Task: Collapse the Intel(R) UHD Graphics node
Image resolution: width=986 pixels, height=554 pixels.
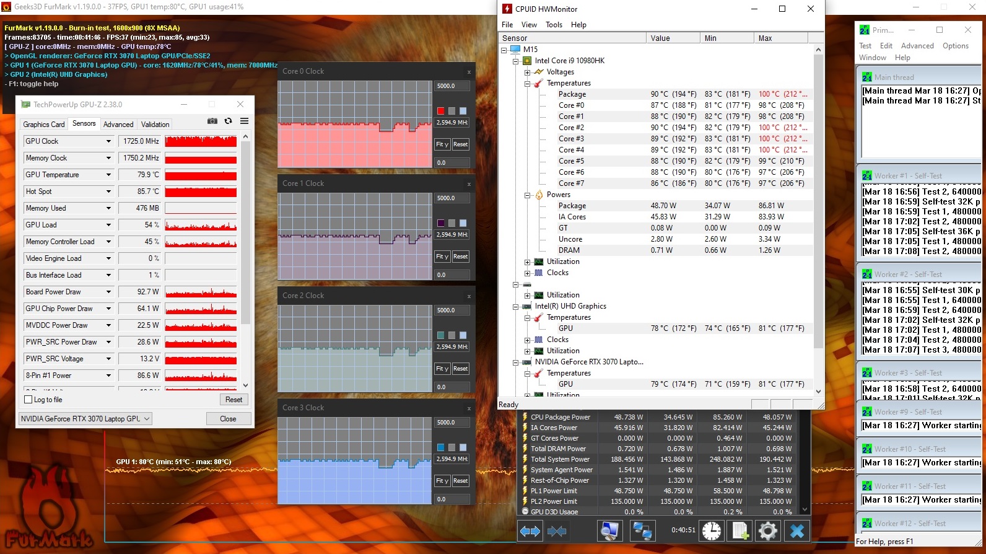Action: (x=515, y=306)
